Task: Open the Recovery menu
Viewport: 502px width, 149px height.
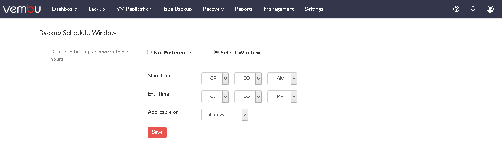Action: click(213, 9)
